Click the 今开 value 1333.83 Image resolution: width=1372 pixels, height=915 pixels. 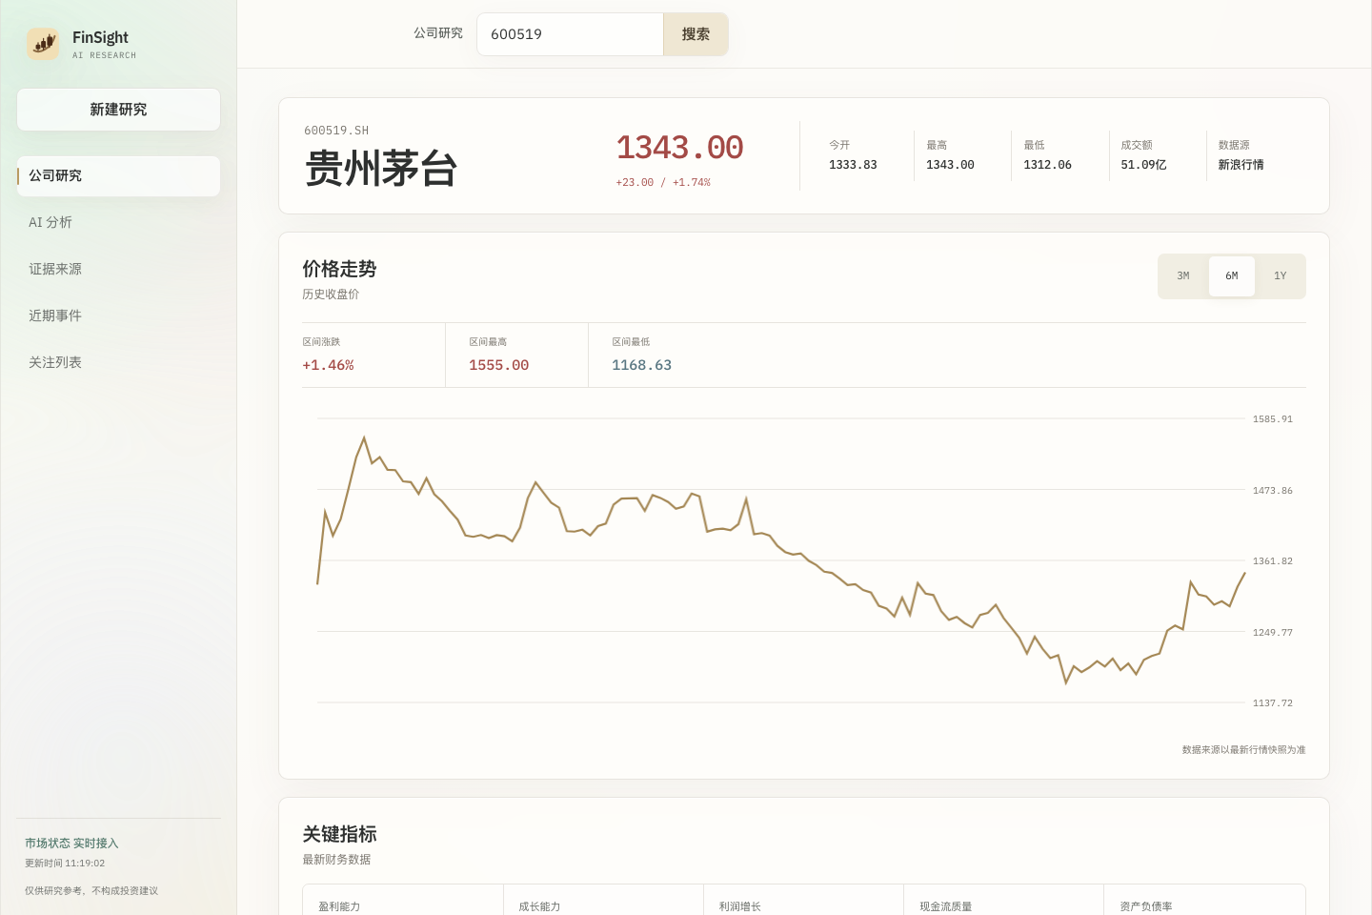pos(853,165)
